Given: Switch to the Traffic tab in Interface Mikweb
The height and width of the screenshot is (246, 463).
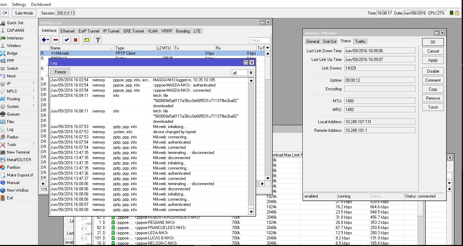Looking at the screenshot, I should tap(360, 42).
